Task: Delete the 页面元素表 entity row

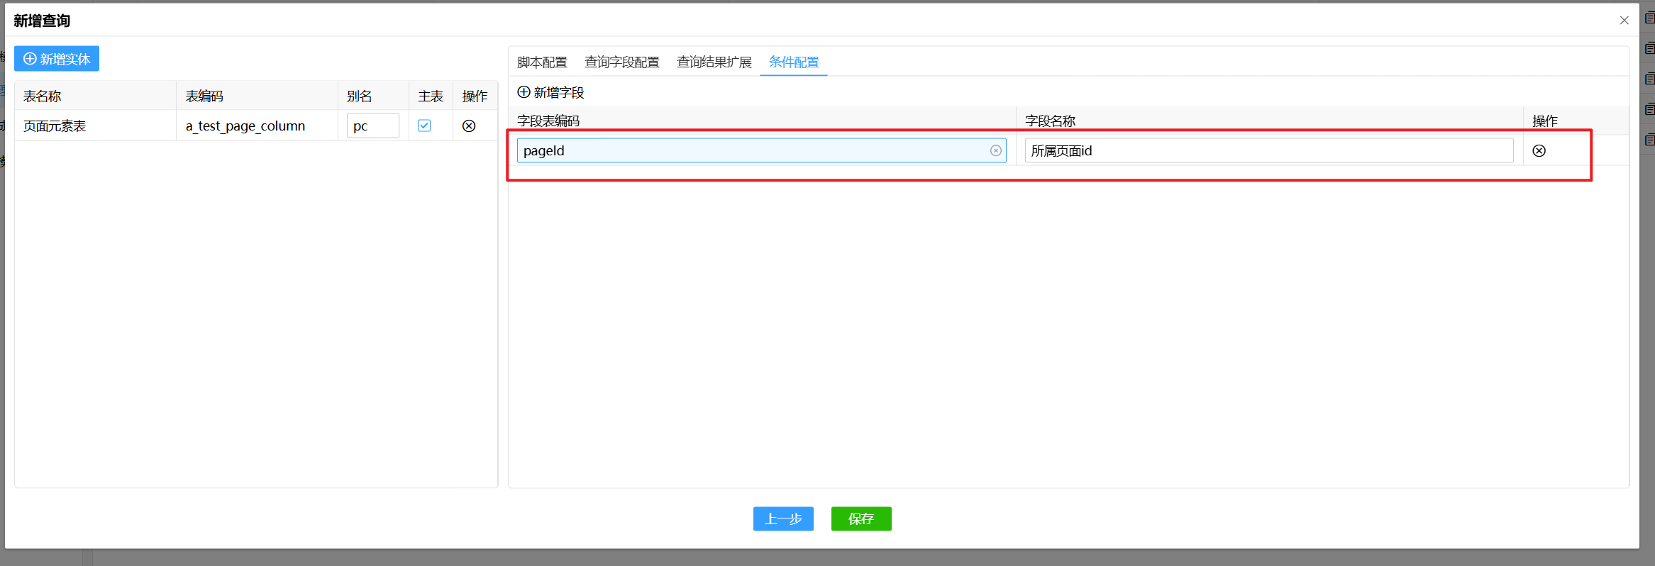Action: point(469,126)
